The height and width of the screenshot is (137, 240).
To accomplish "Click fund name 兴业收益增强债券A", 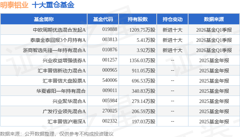I will point(64,60).
